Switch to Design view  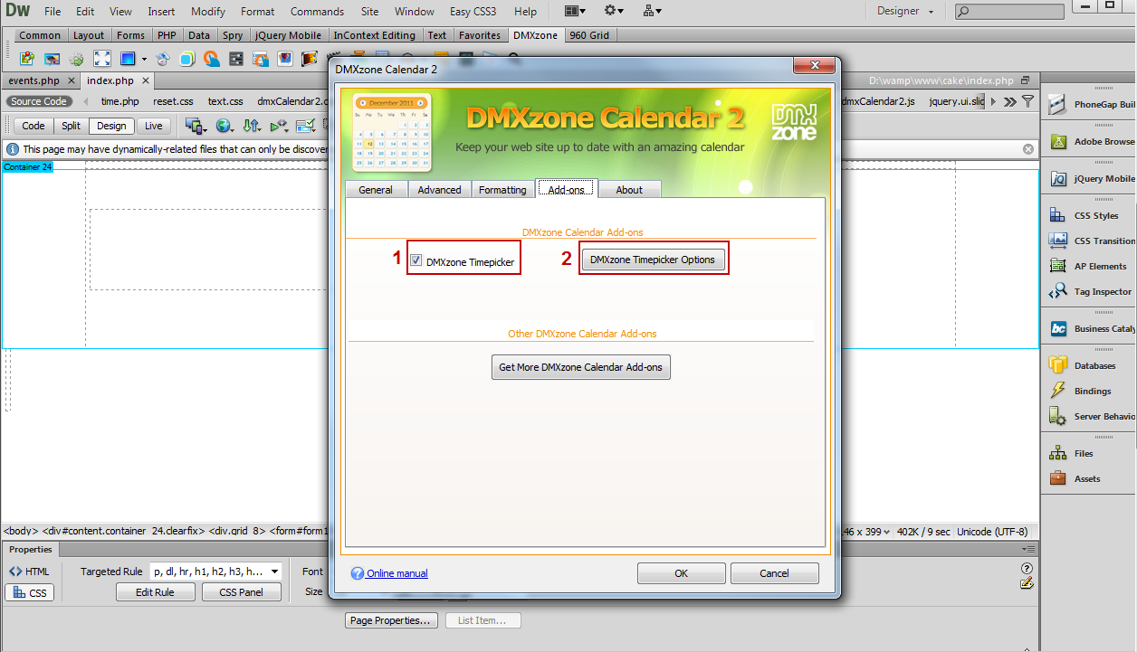click(x=111, y=126)
